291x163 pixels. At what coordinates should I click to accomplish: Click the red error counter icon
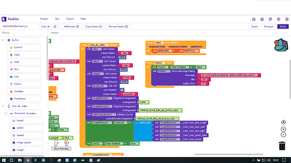(x=66, y=143)
